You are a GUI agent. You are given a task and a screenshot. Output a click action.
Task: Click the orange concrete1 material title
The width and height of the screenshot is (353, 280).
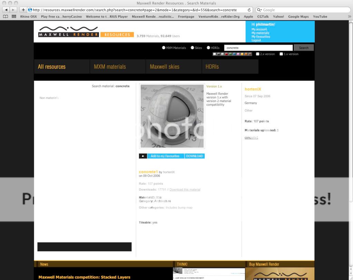(148, 172)
